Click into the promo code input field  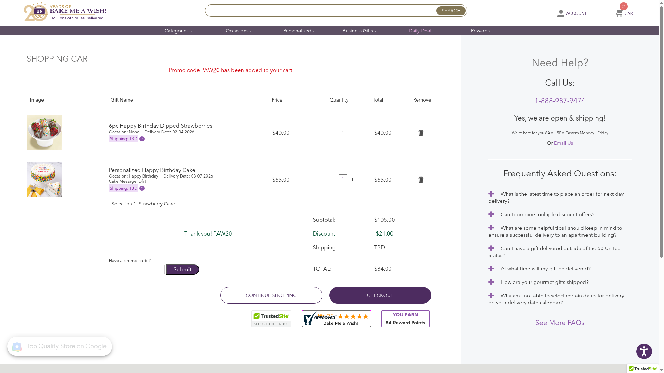[x=137, y=269]
